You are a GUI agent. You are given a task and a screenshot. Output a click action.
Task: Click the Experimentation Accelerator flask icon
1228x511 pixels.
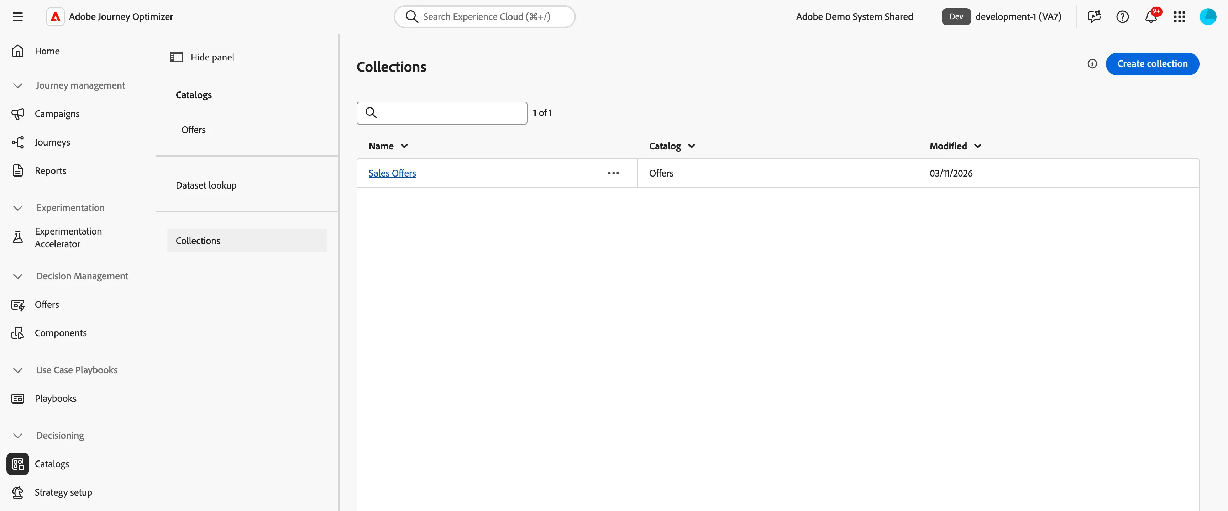click(18, 237)
